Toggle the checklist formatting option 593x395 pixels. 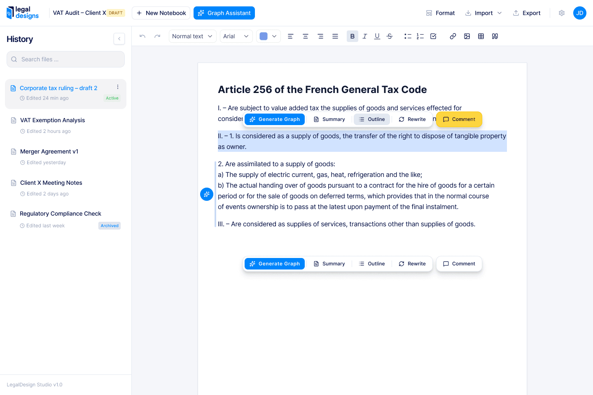click(x=433, y=36)
